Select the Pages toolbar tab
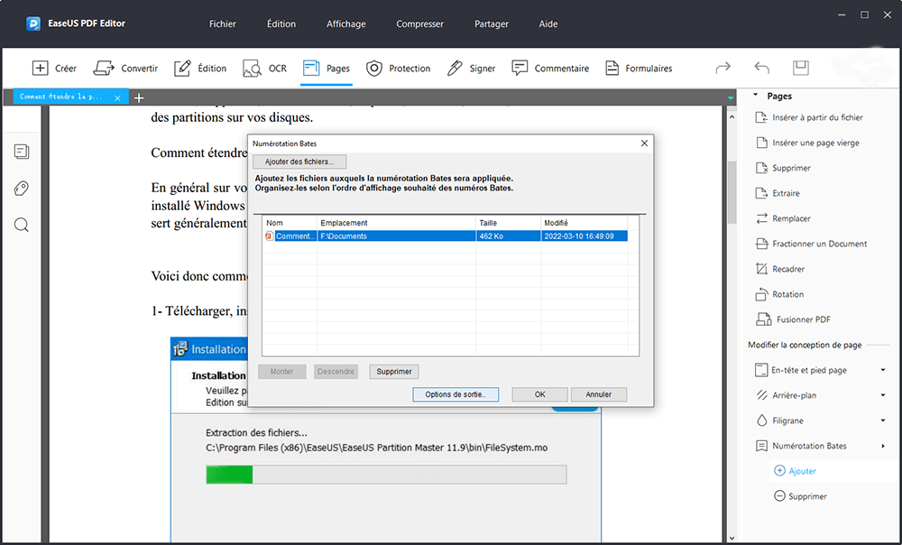Viewport: 902px width, 545px height. (x=327, y=69)
